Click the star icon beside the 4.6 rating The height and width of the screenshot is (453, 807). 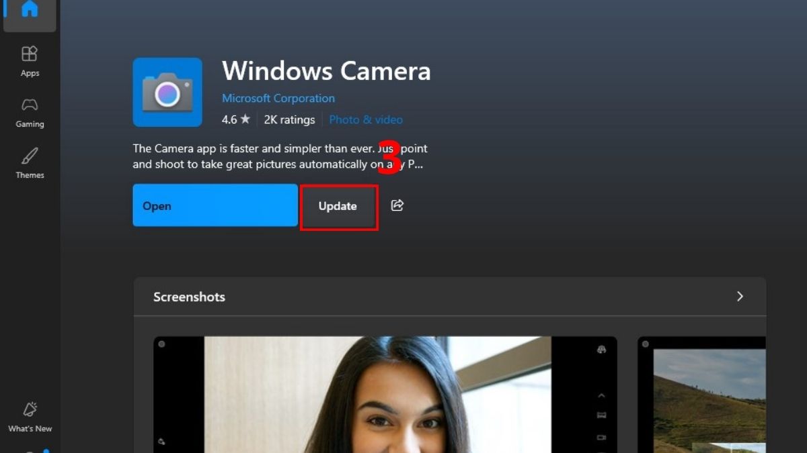coord(246,119)
